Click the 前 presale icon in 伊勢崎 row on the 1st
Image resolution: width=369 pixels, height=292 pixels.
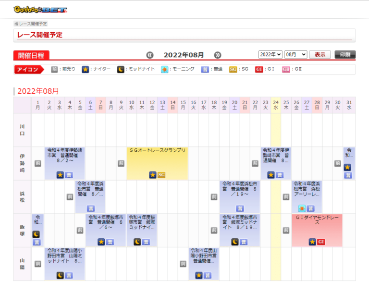pyautogui.click(x=38, y=163)
